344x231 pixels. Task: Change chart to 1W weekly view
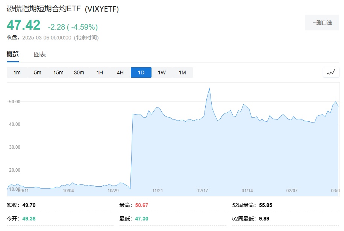coord(162,72)
